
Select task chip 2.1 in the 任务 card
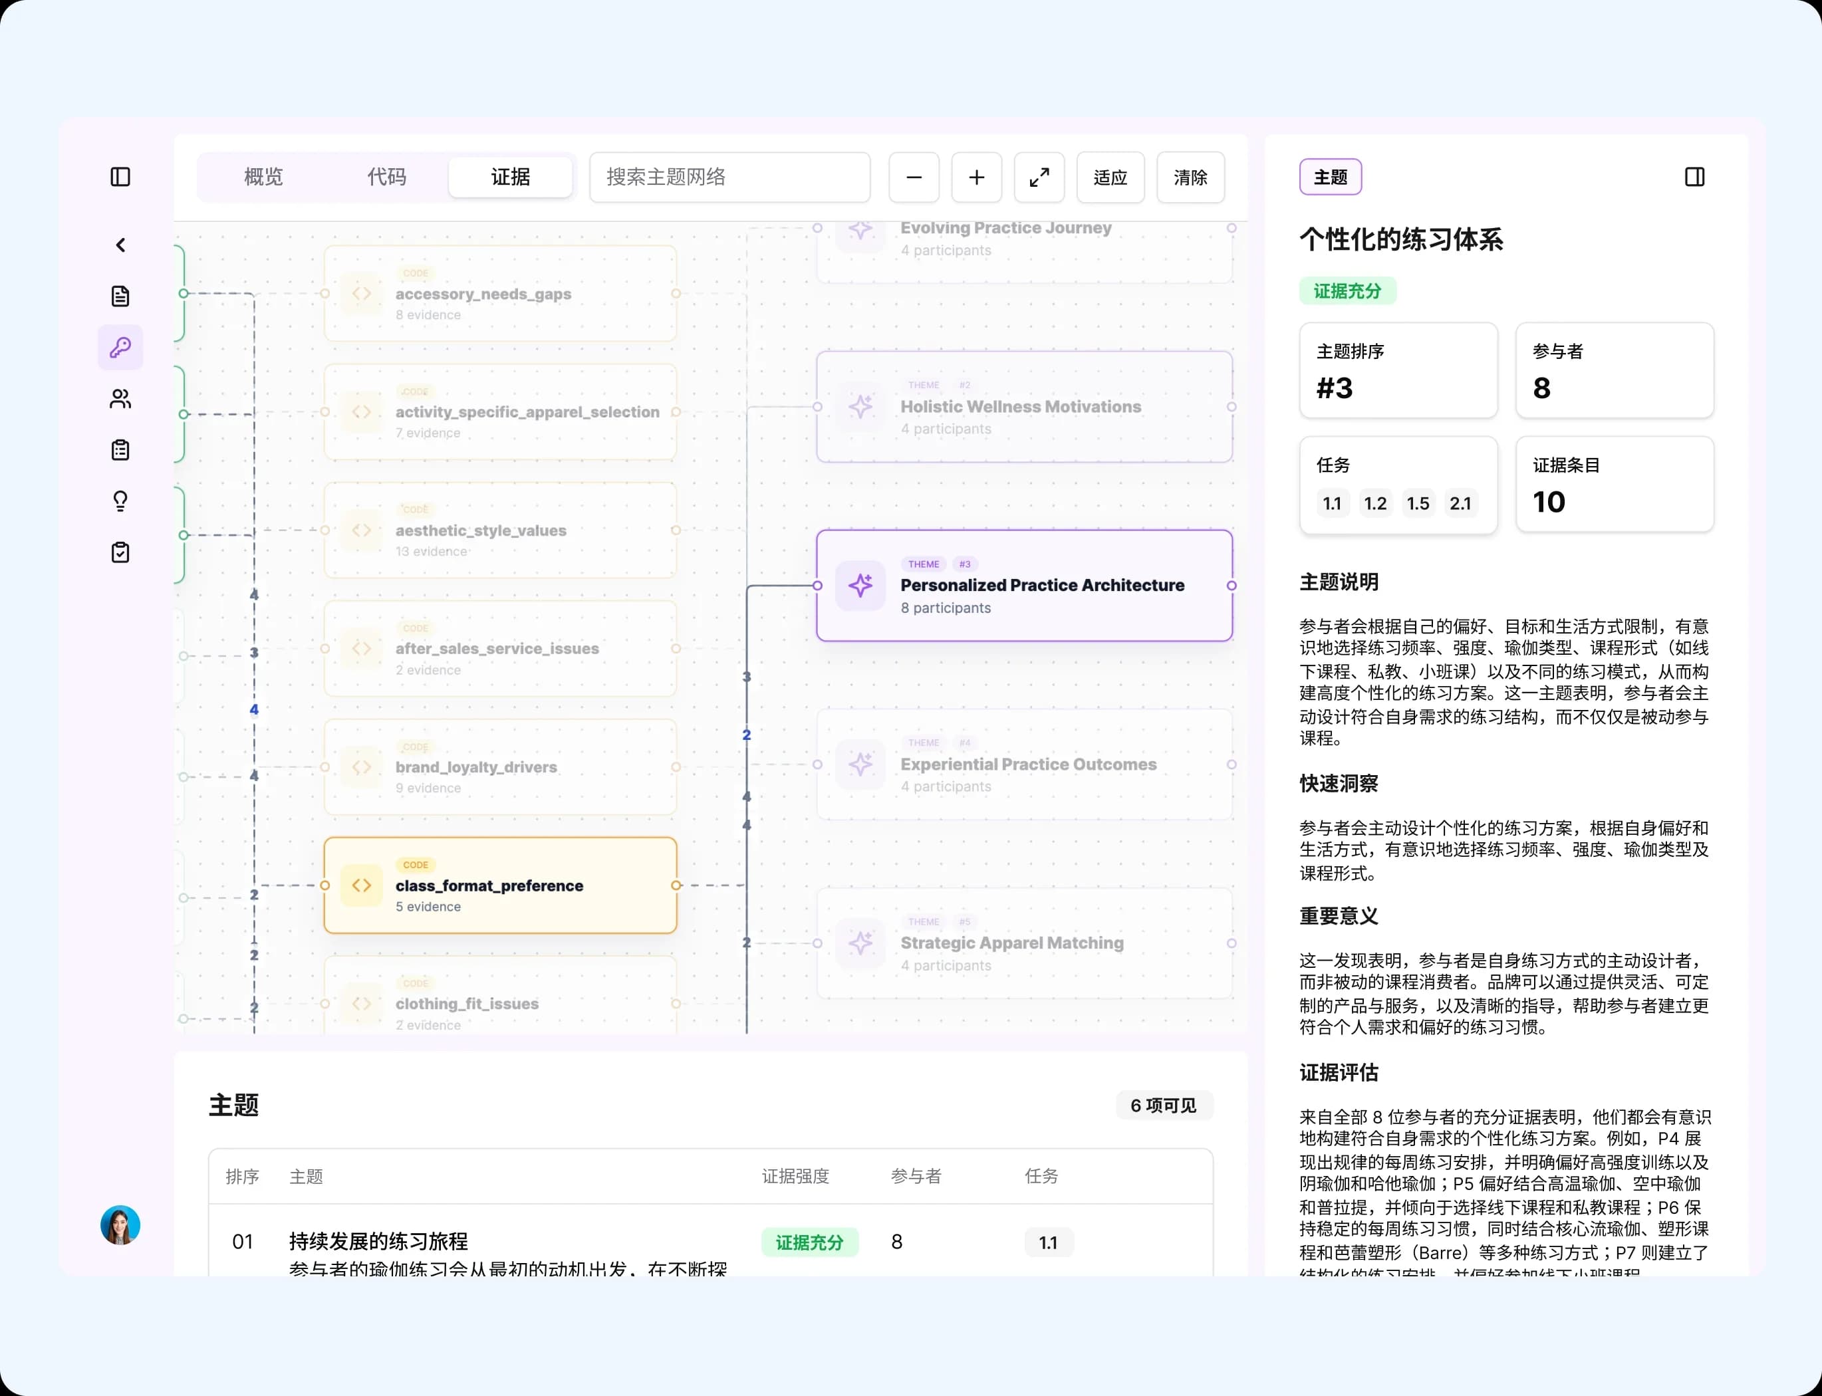1460,504
